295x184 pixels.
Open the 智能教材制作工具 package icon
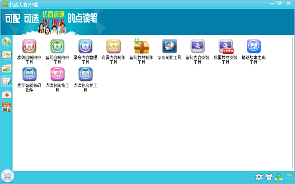141,46
